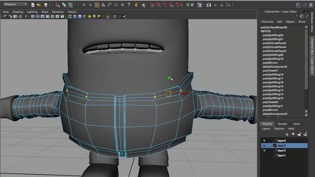This screenshot has width=315, height=177.
Task: Select polyMirror4 in the inputs list
Action: (x=270, y=63)
